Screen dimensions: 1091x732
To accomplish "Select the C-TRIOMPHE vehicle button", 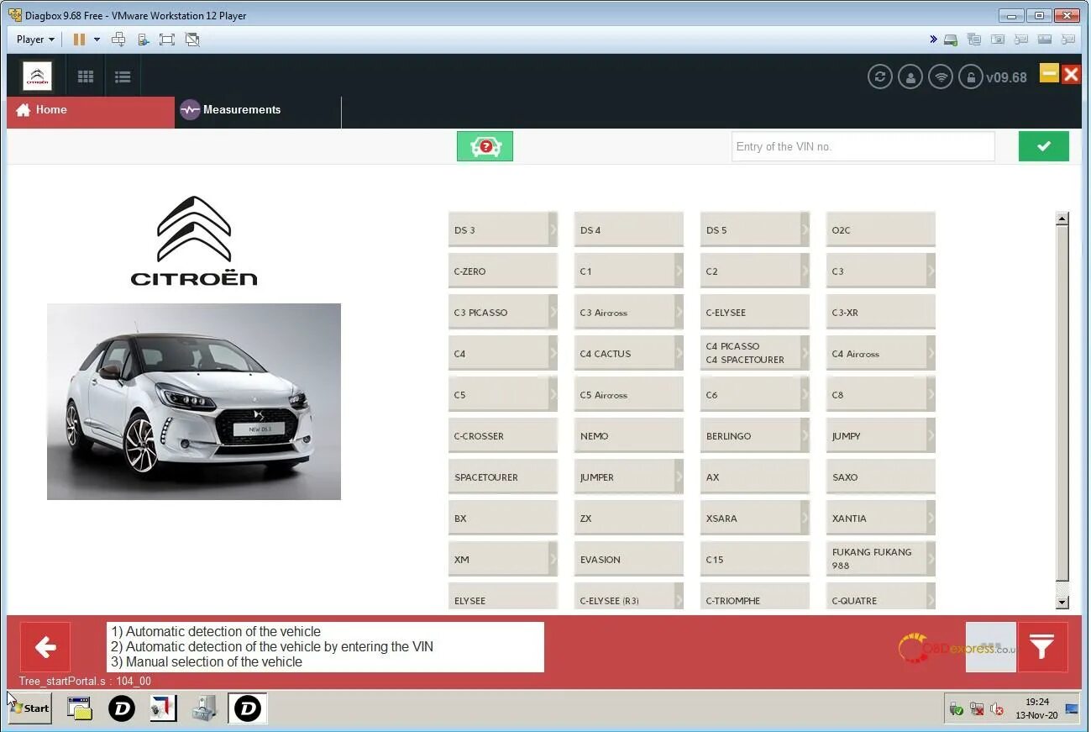I will tap(755, 597).
